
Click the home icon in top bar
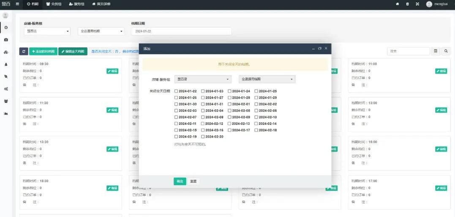[x=397, y=4]
